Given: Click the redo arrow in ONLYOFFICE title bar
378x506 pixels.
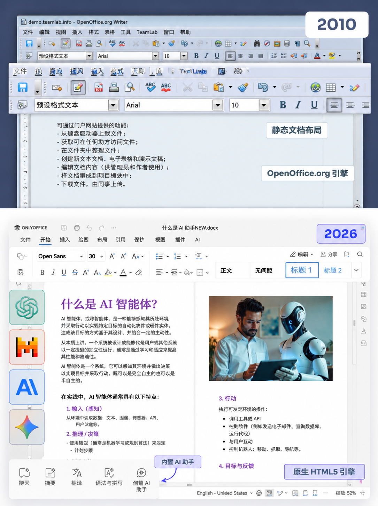Looking at the screenshot, I should pyautogui.click(x=101, y=228).
